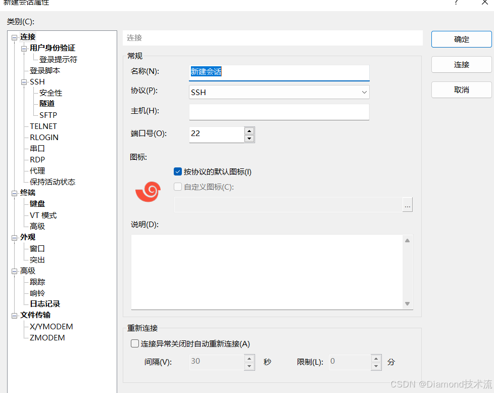Decrease 限制 value with down arrow
This screenshot has height=393, width=494.
click(376, 366)
